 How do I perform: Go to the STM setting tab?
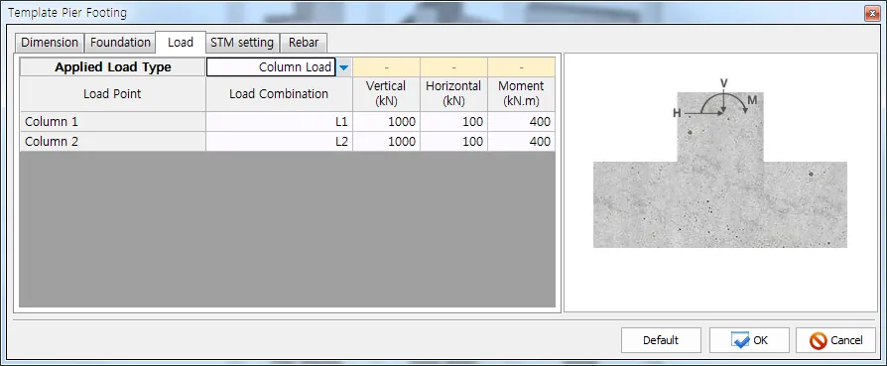point(242,43)
